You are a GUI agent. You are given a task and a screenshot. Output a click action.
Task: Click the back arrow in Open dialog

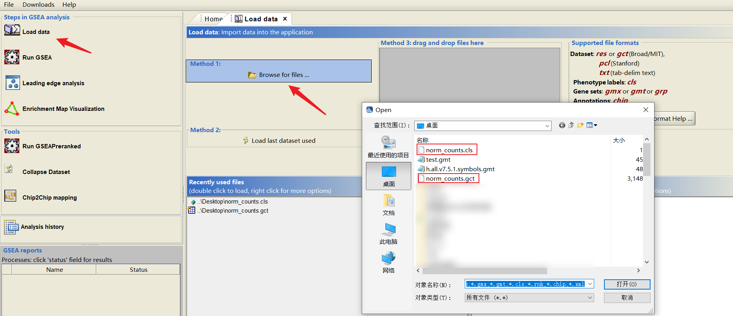[x=562, y=125]
